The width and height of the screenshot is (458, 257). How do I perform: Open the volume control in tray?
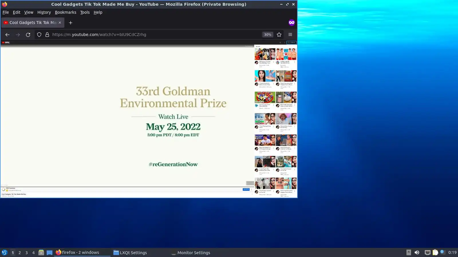417,252
